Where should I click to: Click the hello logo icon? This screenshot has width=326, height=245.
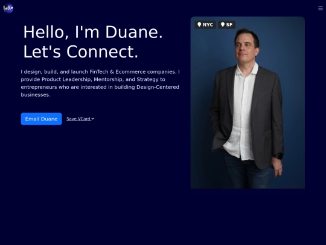pyautogui.click(x=8, y=8)
